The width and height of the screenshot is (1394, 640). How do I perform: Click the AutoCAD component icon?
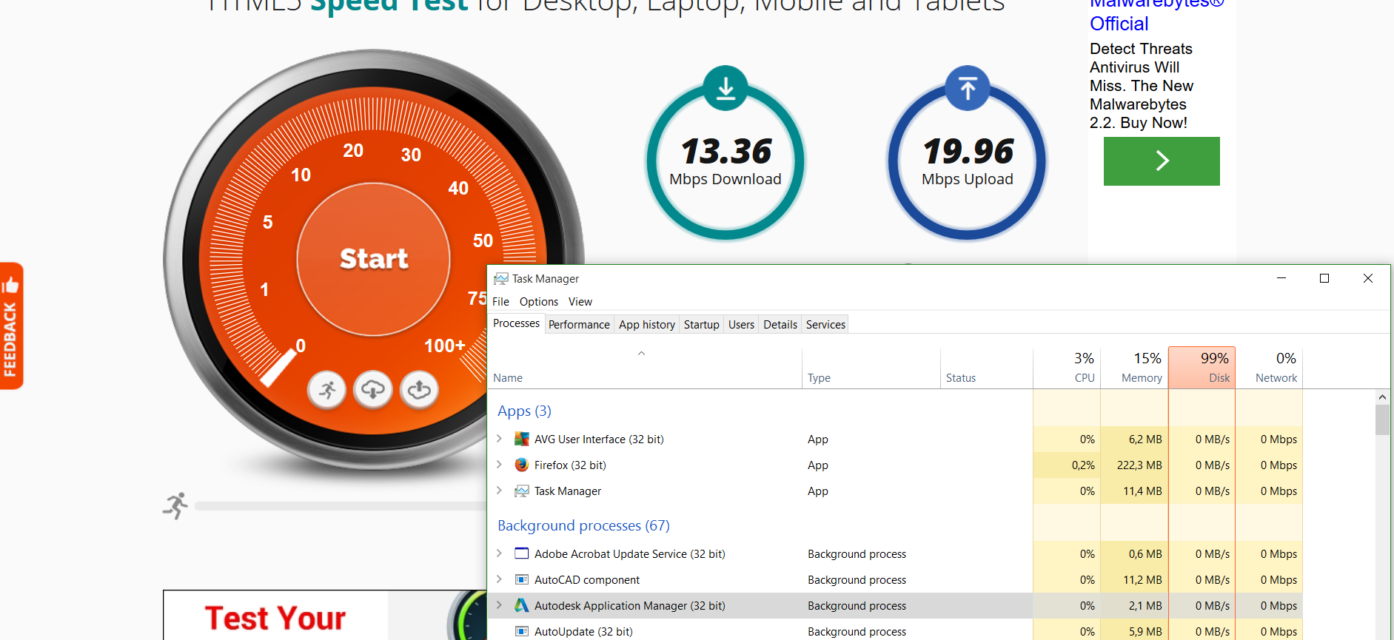[x=522, y=579]
